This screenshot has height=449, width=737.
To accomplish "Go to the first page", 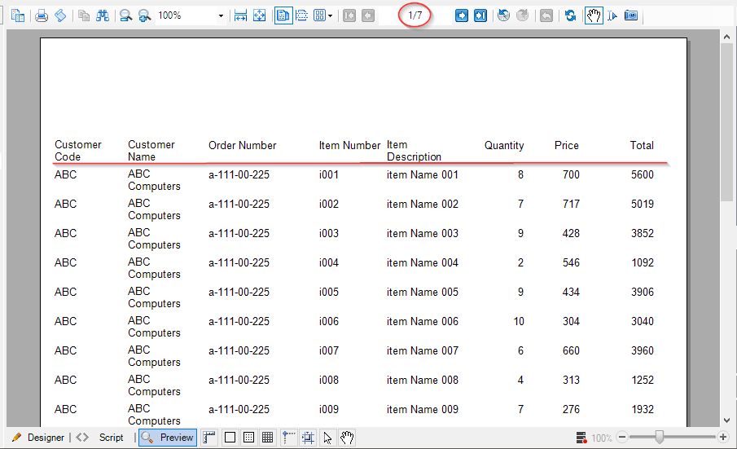I will tap(349, 16).
